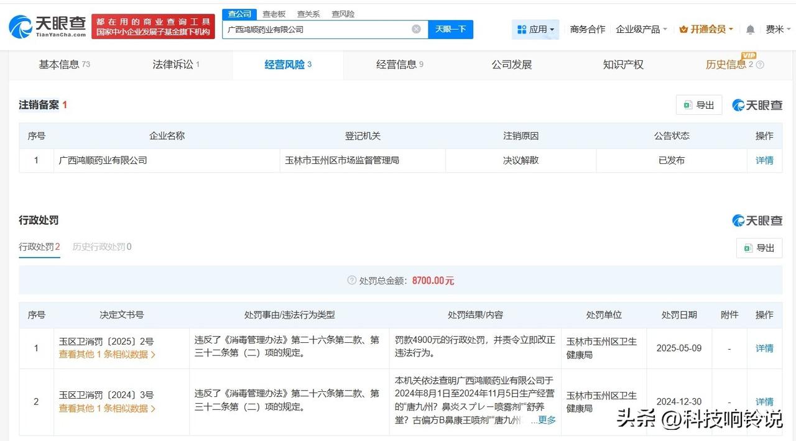Open the 费米 user account dropdown

tap(778, 29)
